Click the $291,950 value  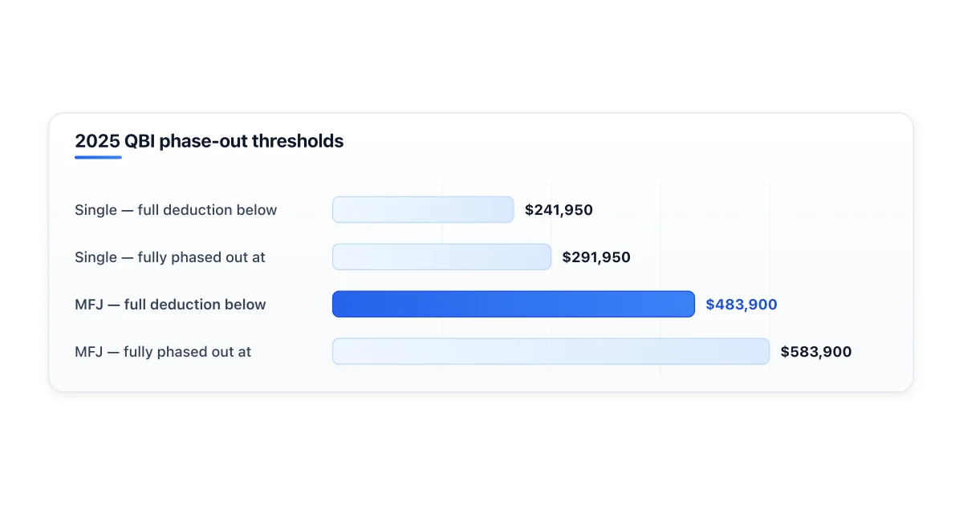pos(596,257)
